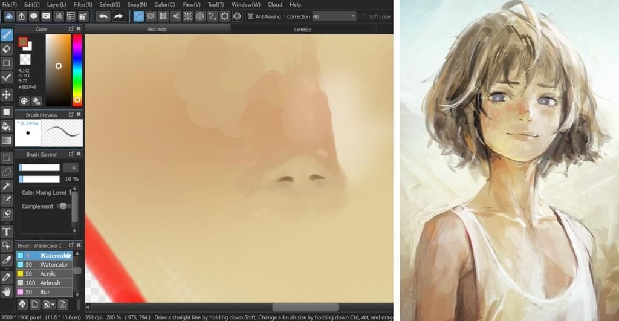Activate the Move tool
This screenshot has height=321, width=619.
(6, 94)
